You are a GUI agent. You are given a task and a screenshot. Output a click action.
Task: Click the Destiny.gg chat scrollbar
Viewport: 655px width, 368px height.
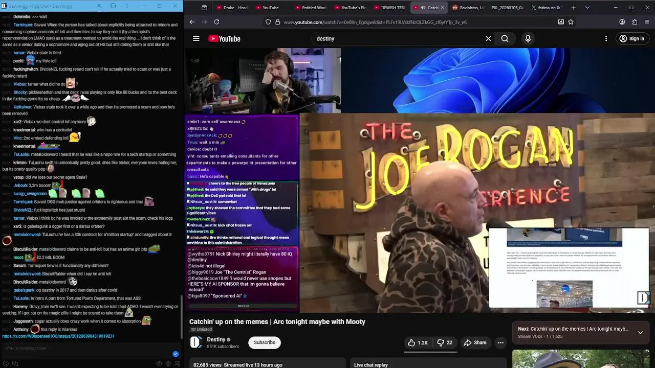[x=182, y=317]
